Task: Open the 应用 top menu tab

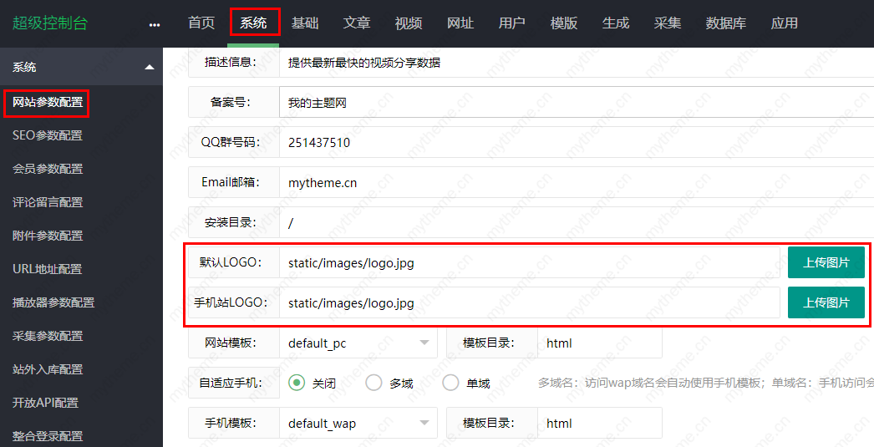Action: click(784, 23)
